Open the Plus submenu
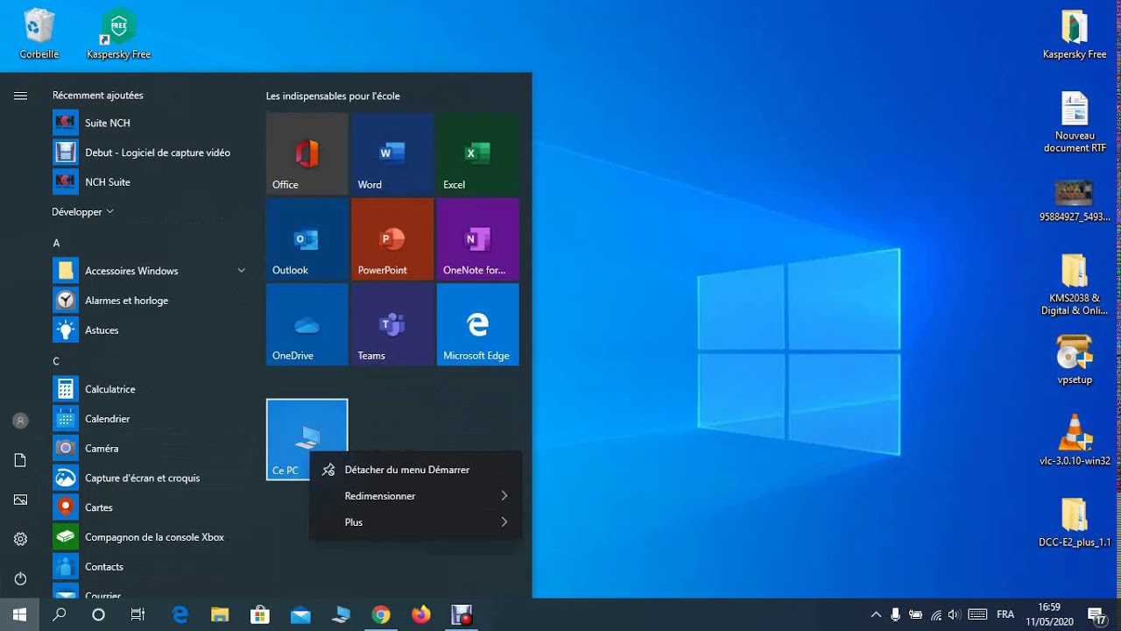Image resolution: width=1121 pixels, height=631 pixels. (x=416, y=522)
